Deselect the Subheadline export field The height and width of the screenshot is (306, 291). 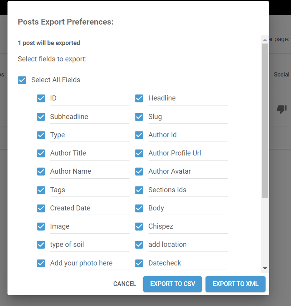coord(41,117)
